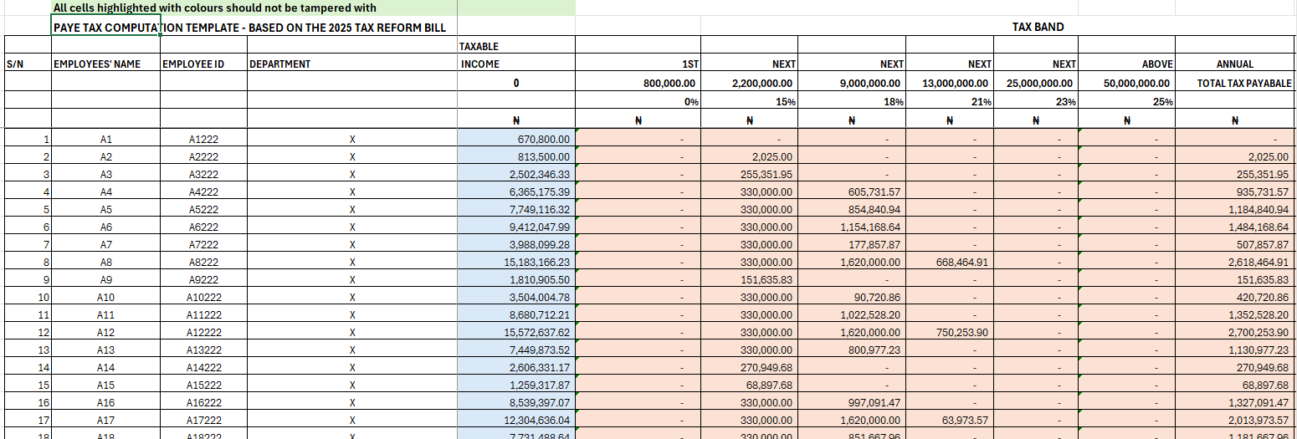1297x439 pixels.
Task: Select total tax payable 2,618,464.91
Action: [x=1236, y=262]
